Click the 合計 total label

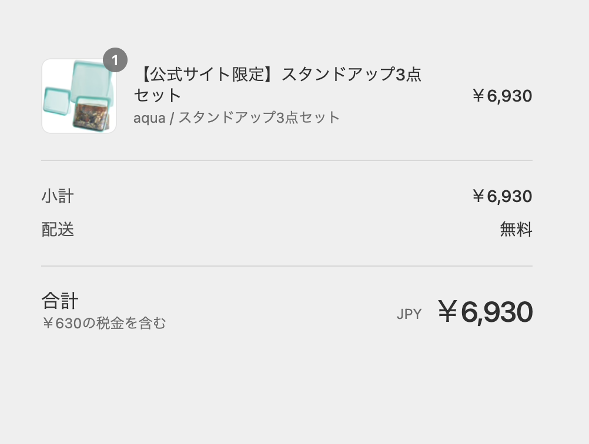pos(60,301)
